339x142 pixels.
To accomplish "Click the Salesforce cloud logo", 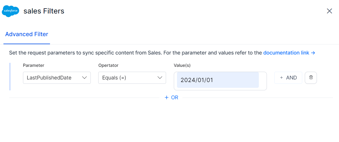I will 11,11.
